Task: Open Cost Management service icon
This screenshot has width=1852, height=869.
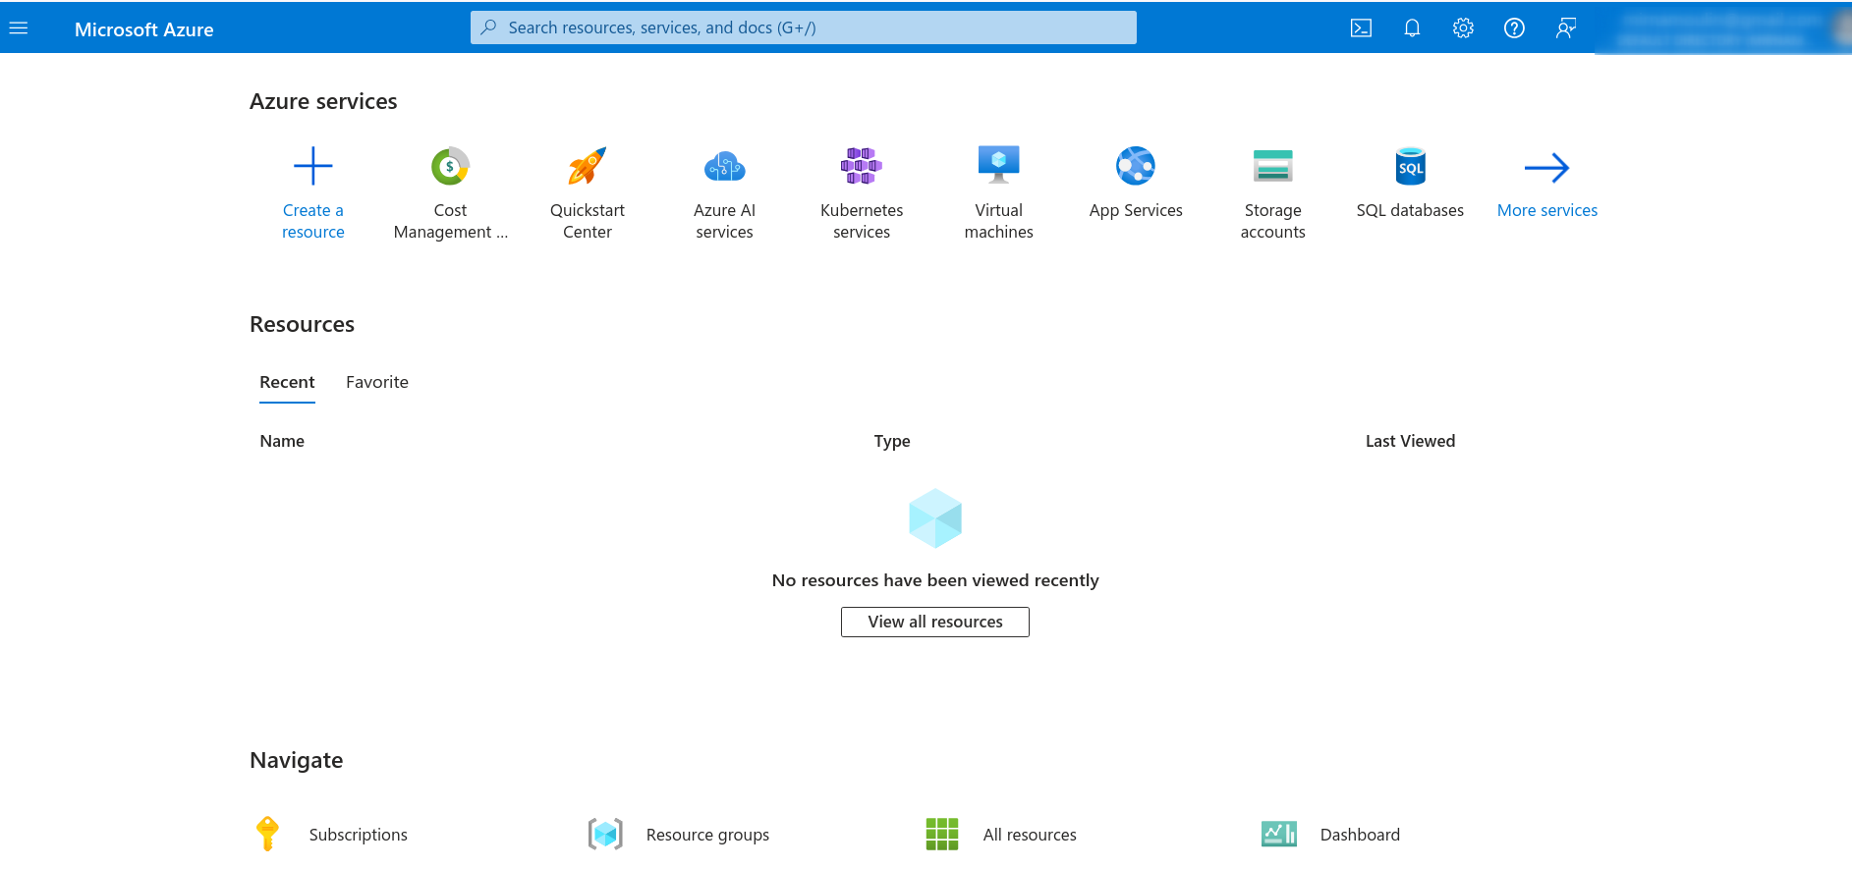Action: pos(450,167)
